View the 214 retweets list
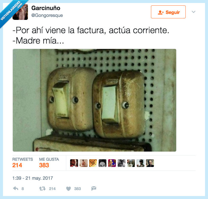Screen dimensions: 208x199 [23, 163]
